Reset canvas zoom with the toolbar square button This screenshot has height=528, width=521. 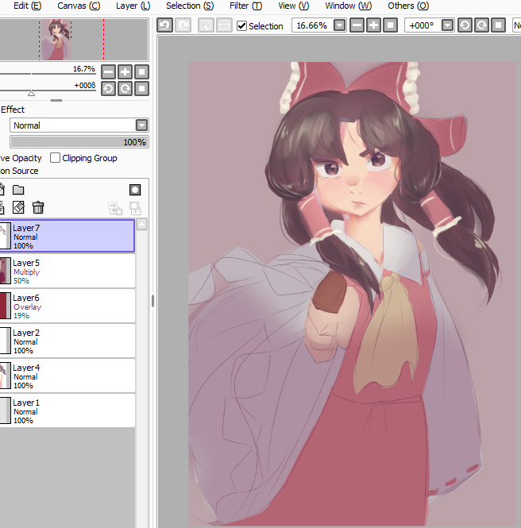coord(390,25)
